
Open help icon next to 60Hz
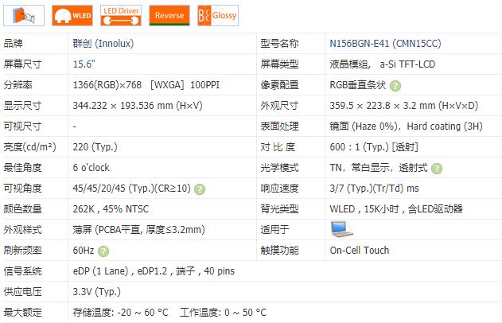(x=103, y=251)
